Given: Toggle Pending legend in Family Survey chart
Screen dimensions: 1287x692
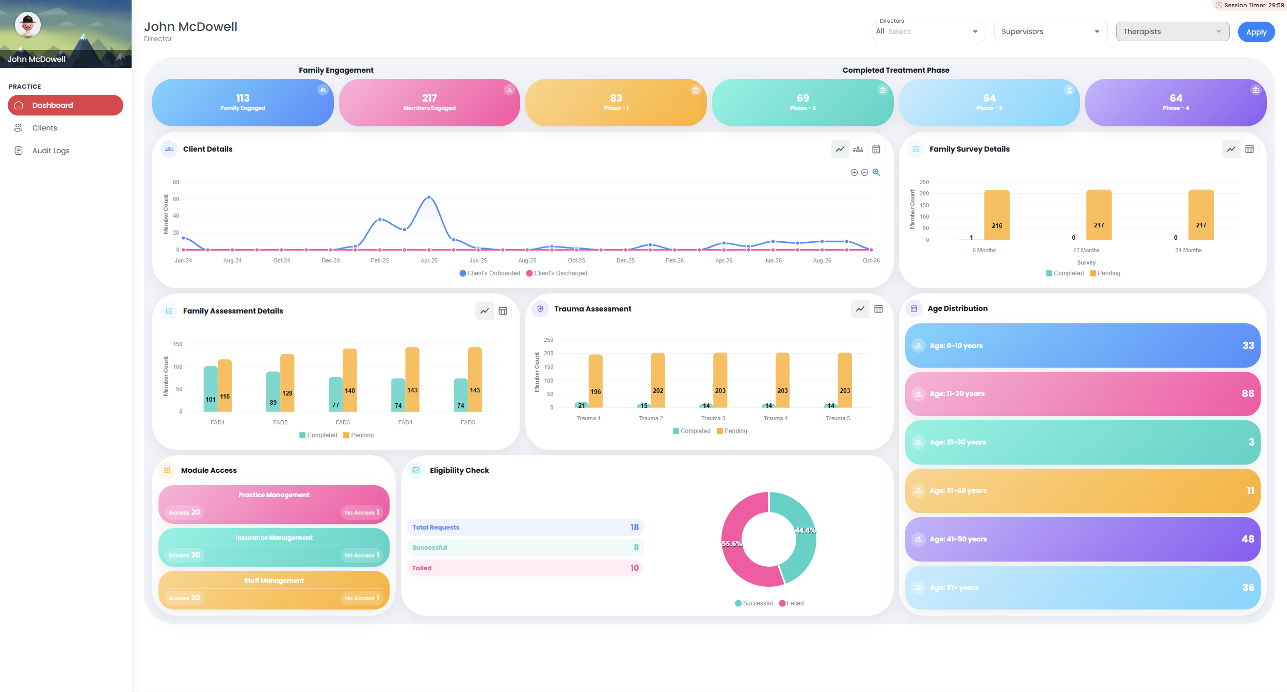Looking at the screenshot, I should [1105, 273].
